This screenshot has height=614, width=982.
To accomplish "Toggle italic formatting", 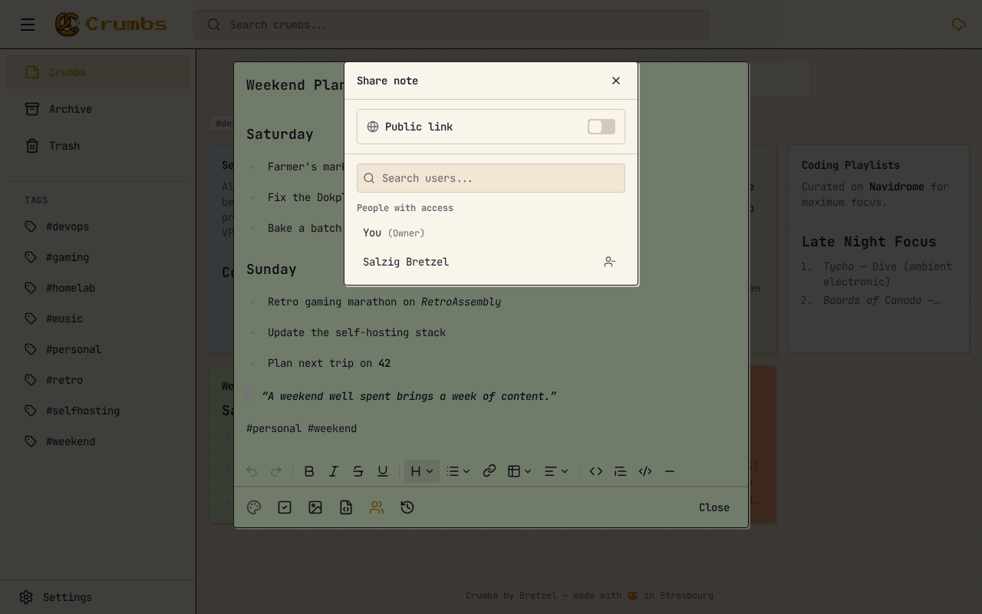I will [334, 471].
